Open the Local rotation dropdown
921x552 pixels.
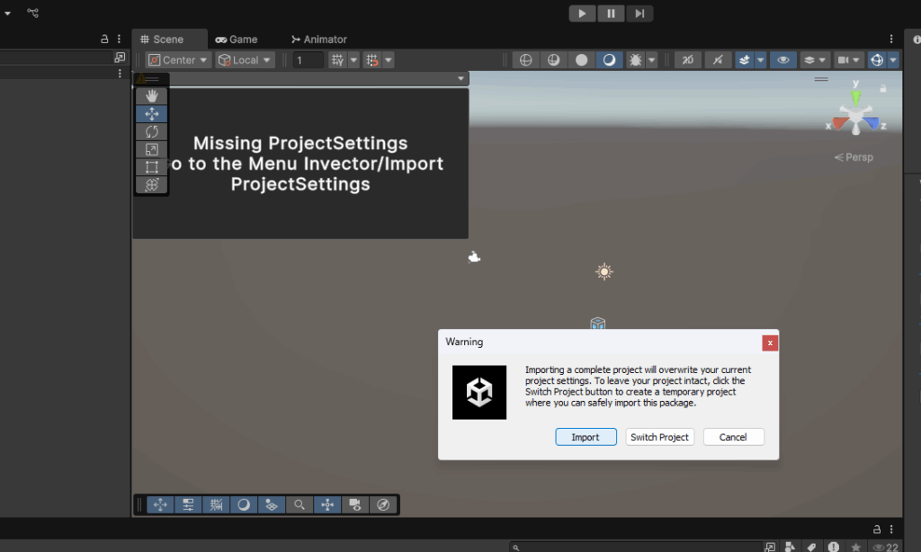(245, 60)
